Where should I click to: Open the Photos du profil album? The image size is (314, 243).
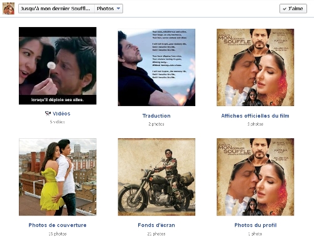point(256,225)
